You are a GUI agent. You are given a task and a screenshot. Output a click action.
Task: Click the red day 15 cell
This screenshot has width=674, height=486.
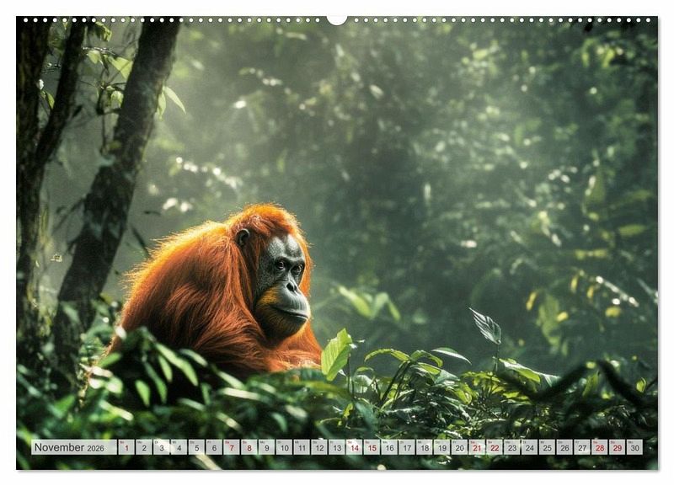coord(372,447)
